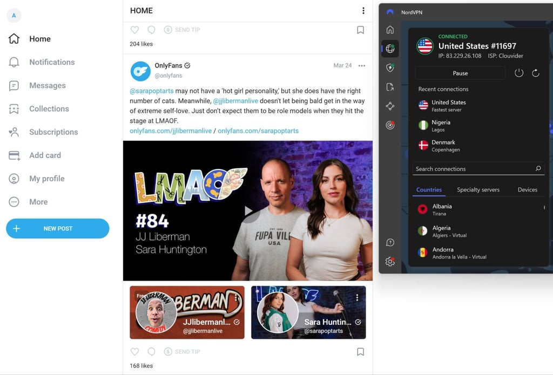Connect to Algeria Algiers - Virtual
Screen dimensions: 553x375
[x=480, y=231]
